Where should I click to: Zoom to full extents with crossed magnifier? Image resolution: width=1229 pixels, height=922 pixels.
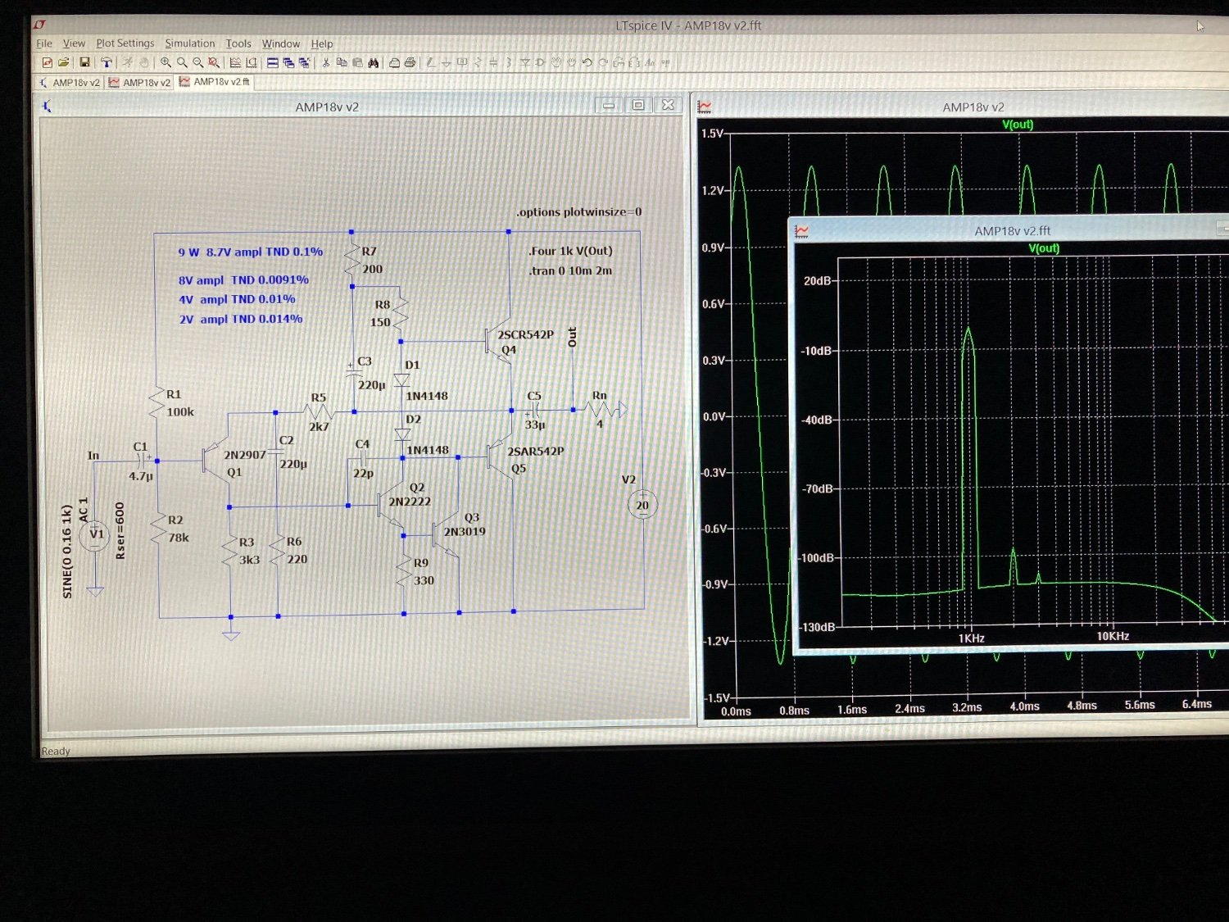[x=214, y=62]
